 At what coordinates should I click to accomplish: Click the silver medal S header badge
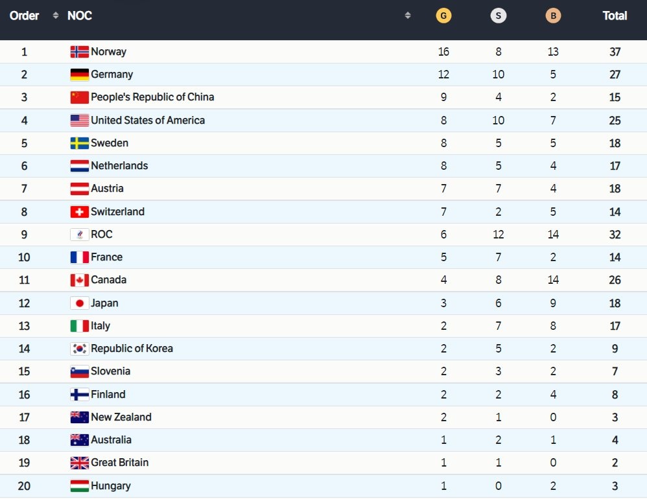point(498,16)
